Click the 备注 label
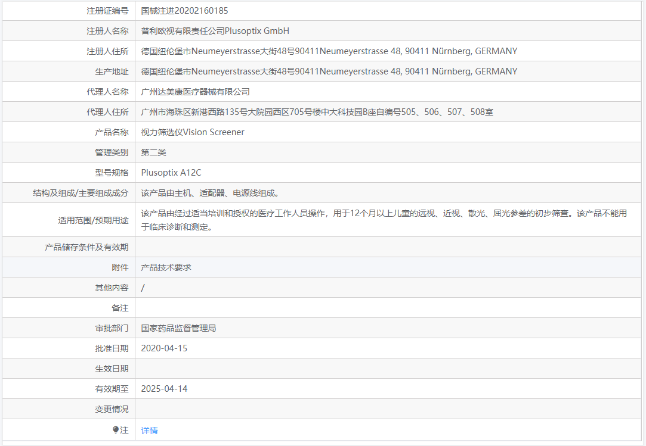This screenshot has width=646, height=446. tap(120, 308)
